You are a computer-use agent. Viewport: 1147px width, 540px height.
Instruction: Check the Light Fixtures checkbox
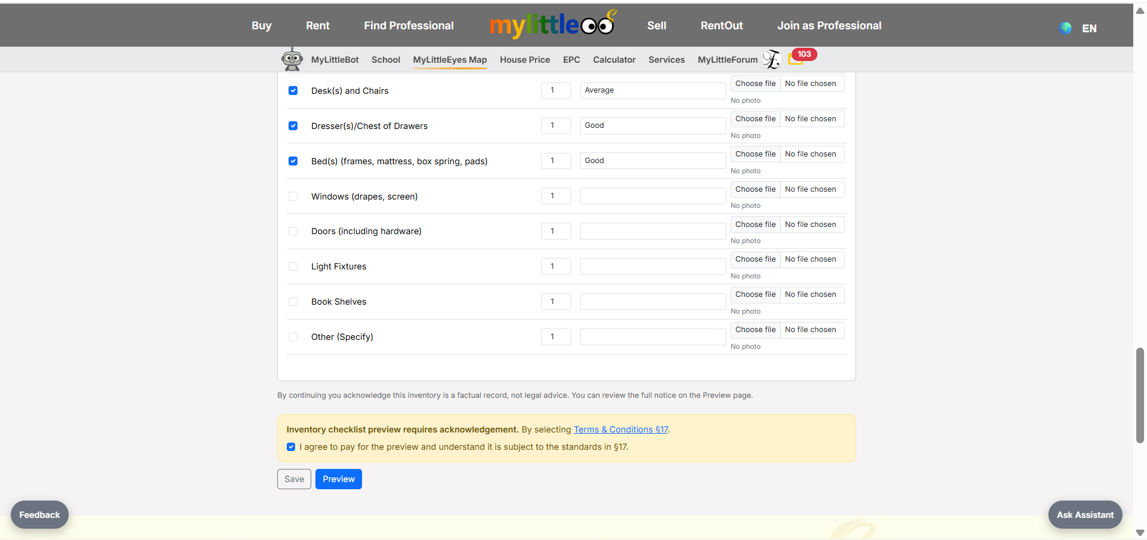pyautogui.click(x=293, y=266)
